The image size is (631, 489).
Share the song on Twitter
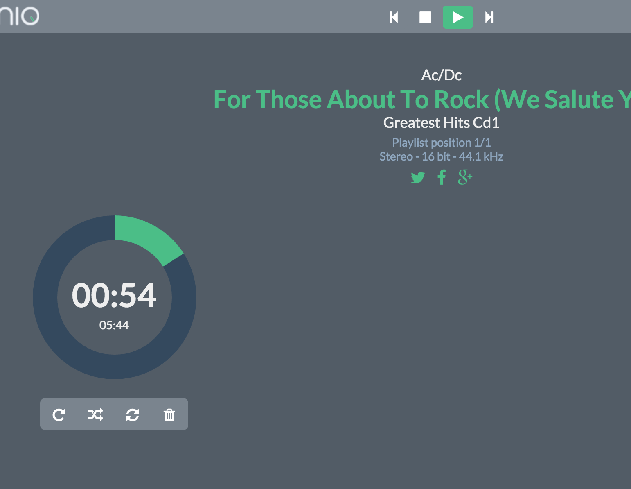(x=418, y=178)
